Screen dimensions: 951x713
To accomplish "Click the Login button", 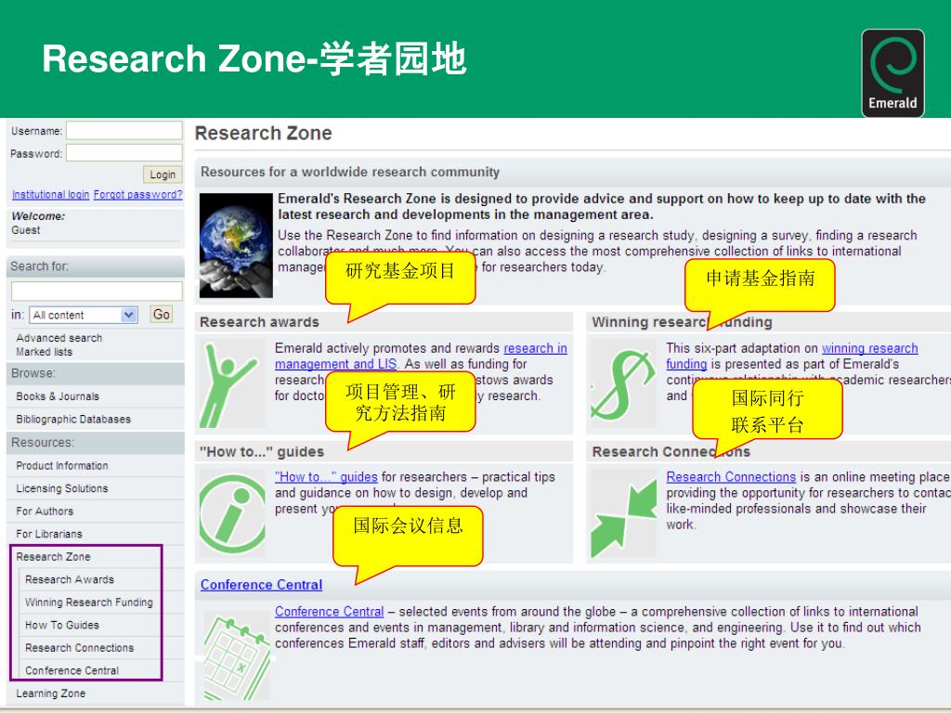I will [x=163, y=175].
